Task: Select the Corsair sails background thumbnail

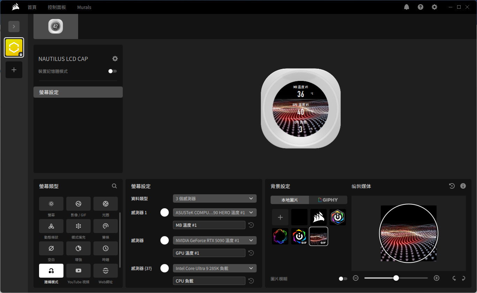Action: click(x=319, y=217)
